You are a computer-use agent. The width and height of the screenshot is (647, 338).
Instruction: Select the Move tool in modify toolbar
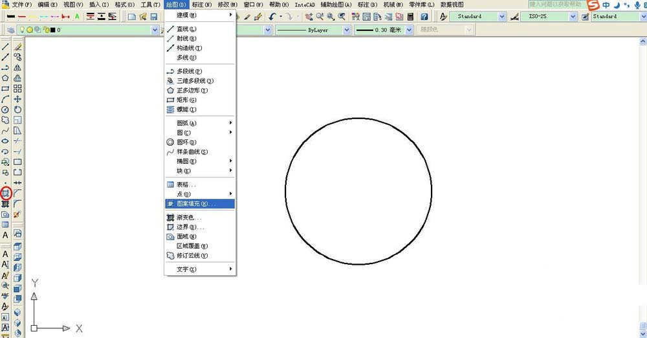pyautogui.click(x=17, y=99)
